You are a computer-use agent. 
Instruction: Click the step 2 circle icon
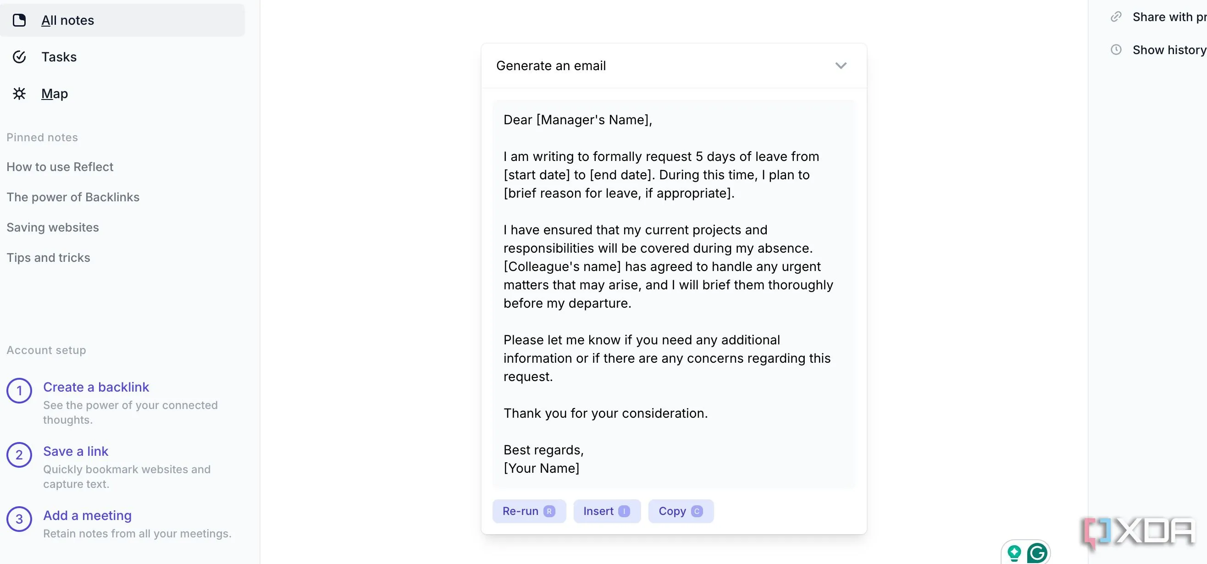tap(19, 455)
